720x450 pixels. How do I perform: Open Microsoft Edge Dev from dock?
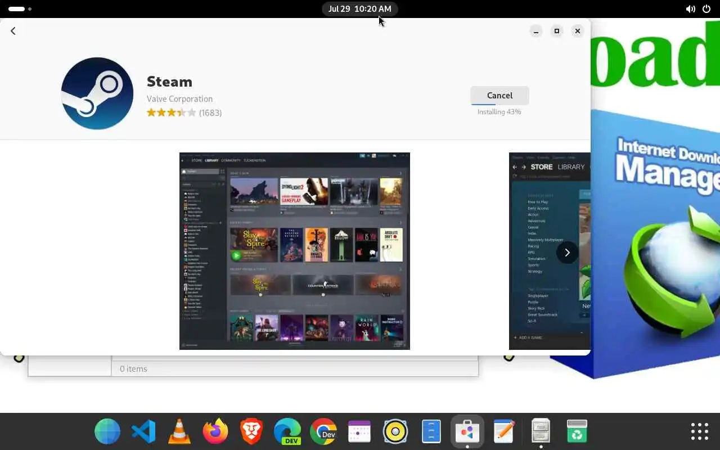tap(287, 432)
